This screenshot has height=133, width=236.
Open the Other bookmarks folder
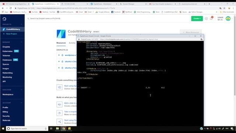(227, 12)
